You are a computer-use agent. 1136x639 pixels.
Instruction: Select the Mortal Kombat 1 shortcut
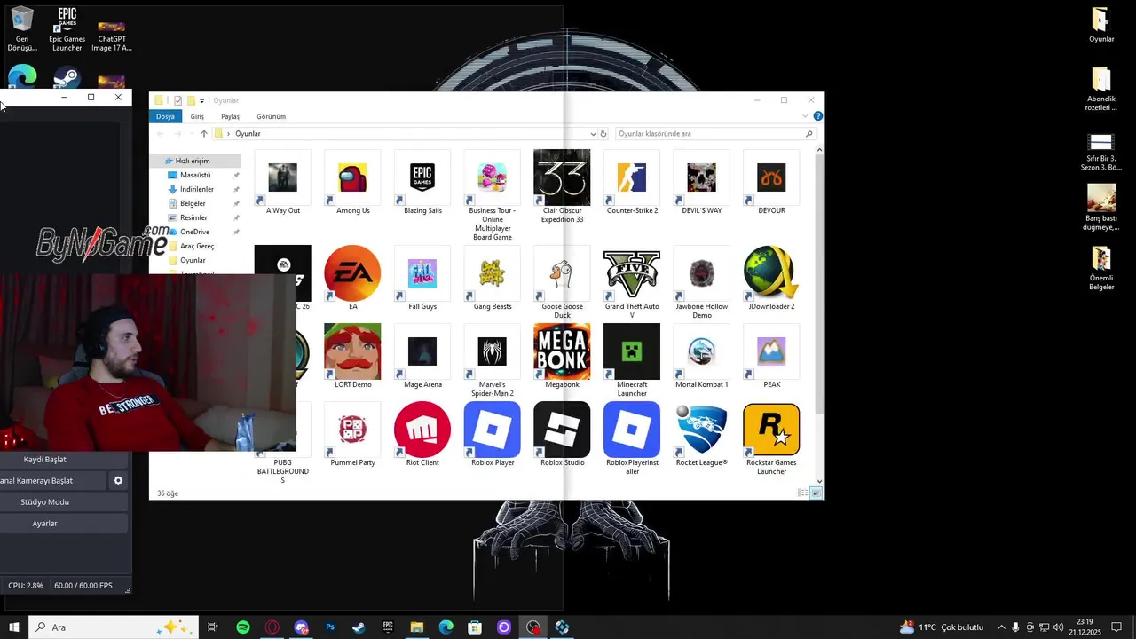tap(701, 357)
